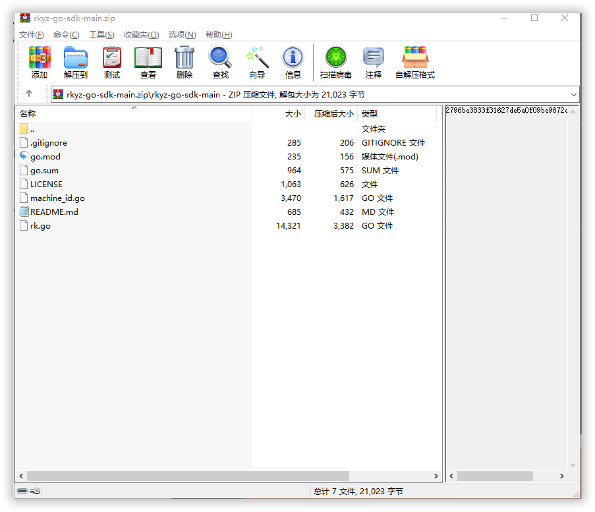
Task: Select the README.md notepad icon
Action: click(x=24, y=212)
